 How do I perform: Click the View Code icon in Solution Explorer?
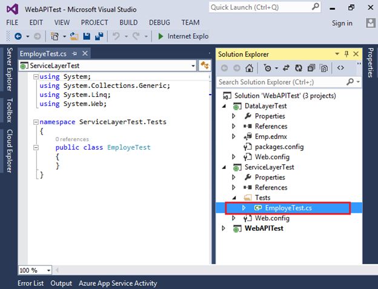click(x=340, y=68)
